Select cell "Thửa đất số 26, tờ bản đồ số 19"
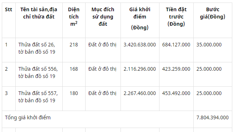Viewport: 233px width, 132px height. [37, 48]
